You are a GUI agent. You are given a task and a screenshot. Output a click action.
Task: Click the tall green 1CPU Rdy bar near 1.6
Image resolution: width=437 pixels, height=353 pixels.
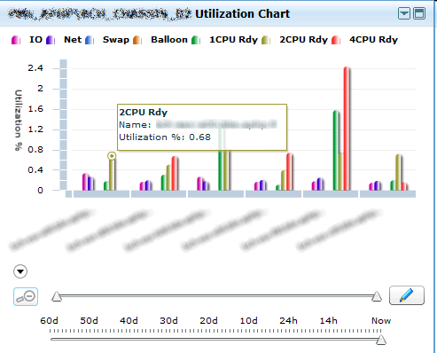[x=336, y=150]
